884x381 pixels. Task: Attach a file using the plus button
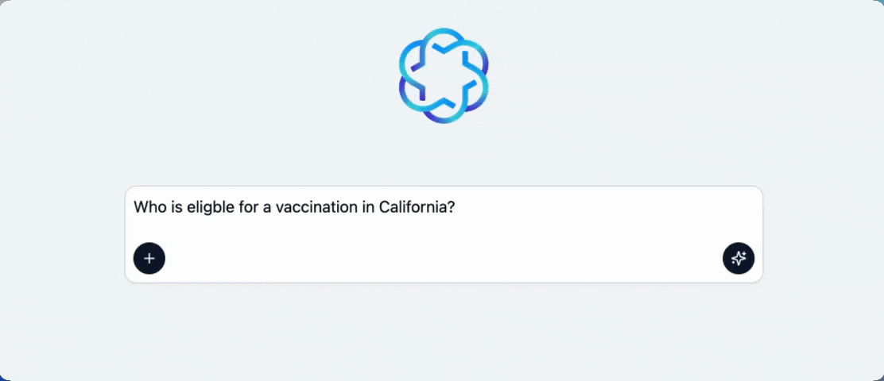[x=149, y=258]
